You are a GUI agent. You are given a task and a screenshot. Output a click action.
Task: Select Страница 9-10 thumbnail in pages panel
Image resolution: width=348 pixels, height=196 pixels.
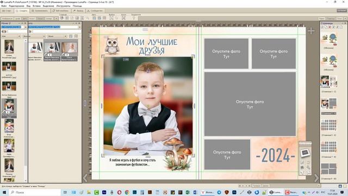tap(328, 169)
